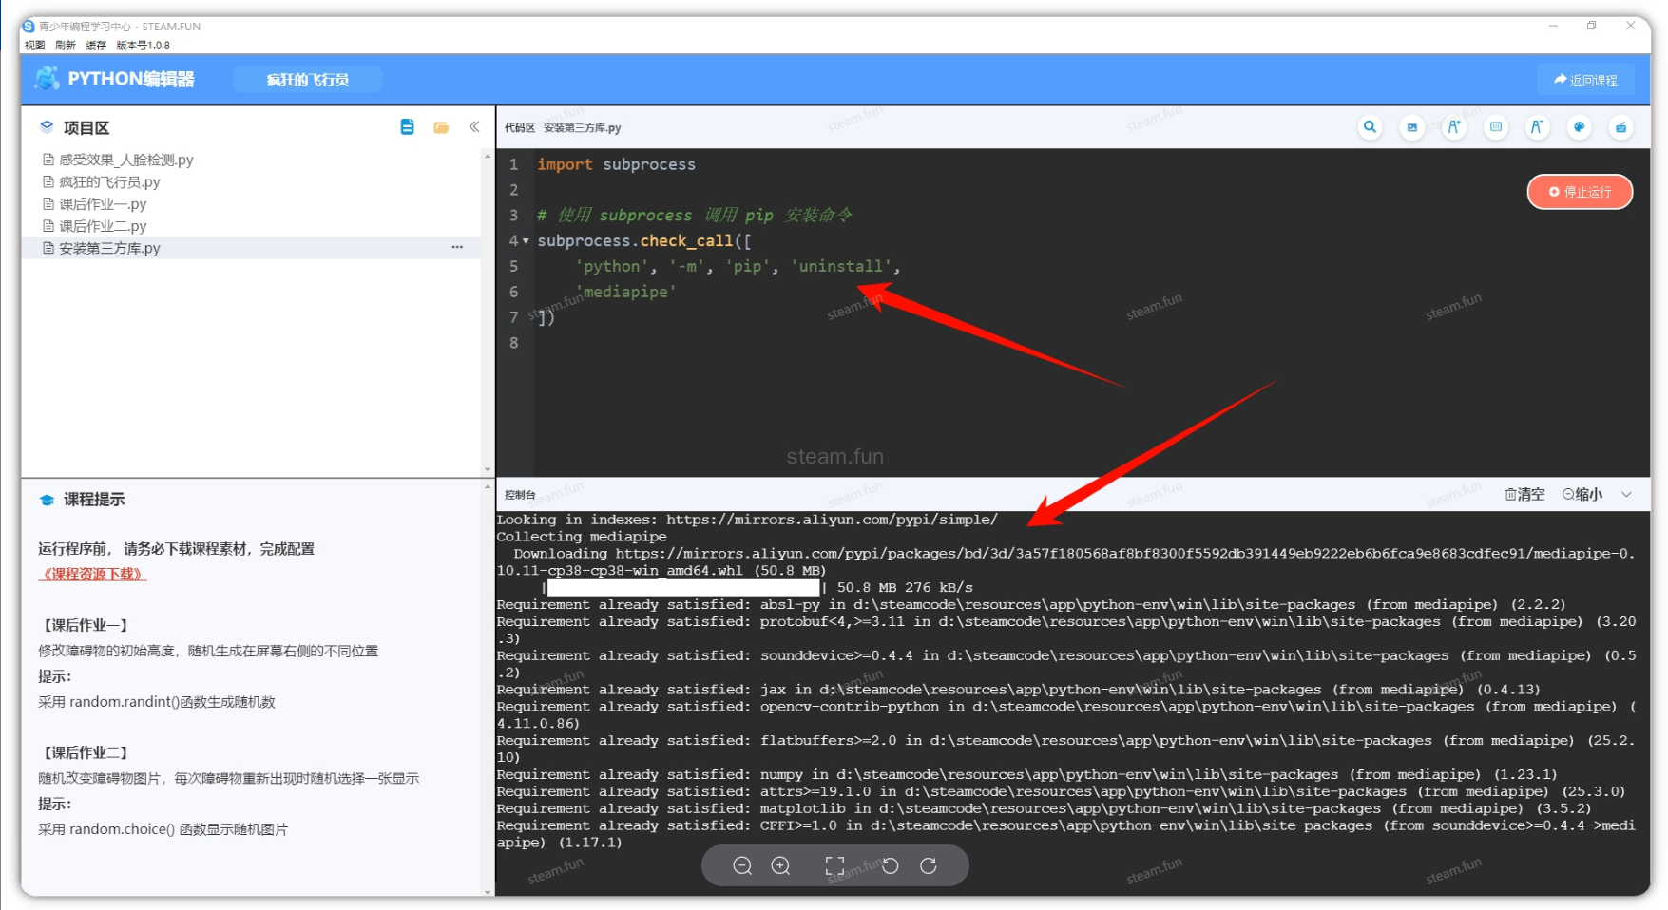Click the image icon in code toolbar
1668x910 pixels.
click(1411, 127)
